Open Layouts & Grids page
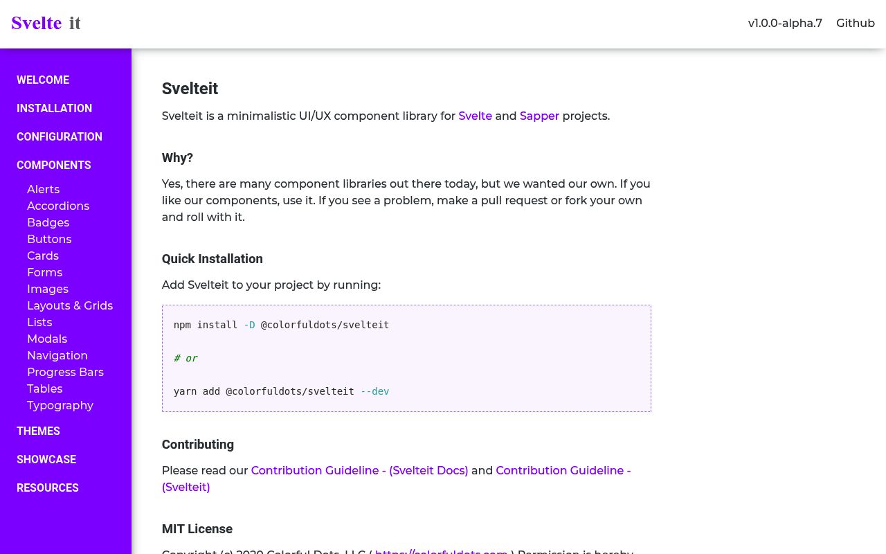This screenshot has height=554, width=886. [70, 305]
